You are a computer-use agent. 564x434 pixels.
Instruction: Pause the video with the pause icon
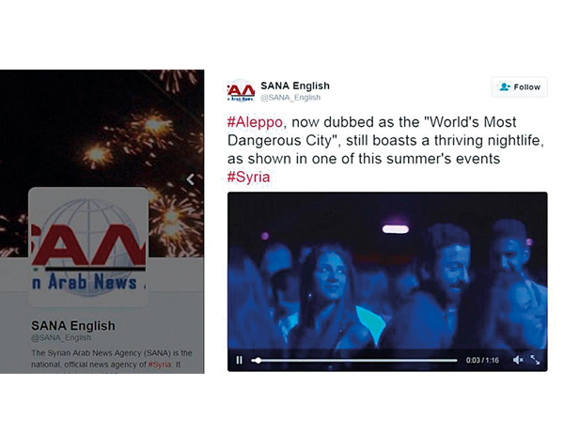[239, 360]
